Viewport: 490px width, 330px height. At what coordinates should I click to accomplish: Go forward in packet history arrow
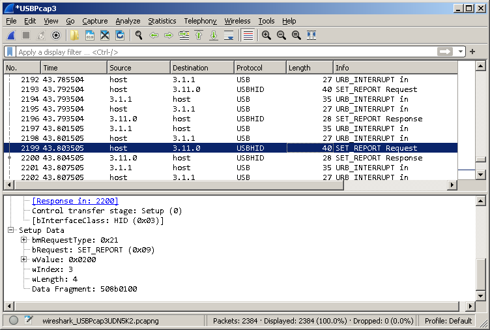pos(168,35)
